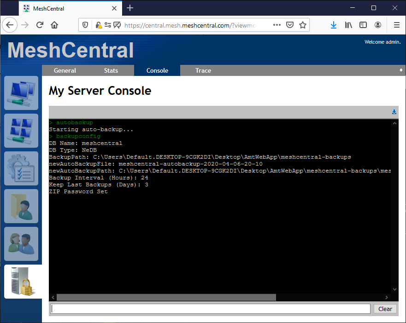The image size is (406, 323).
Task: Maximize the Firefox window
Action: coord(374,8)
